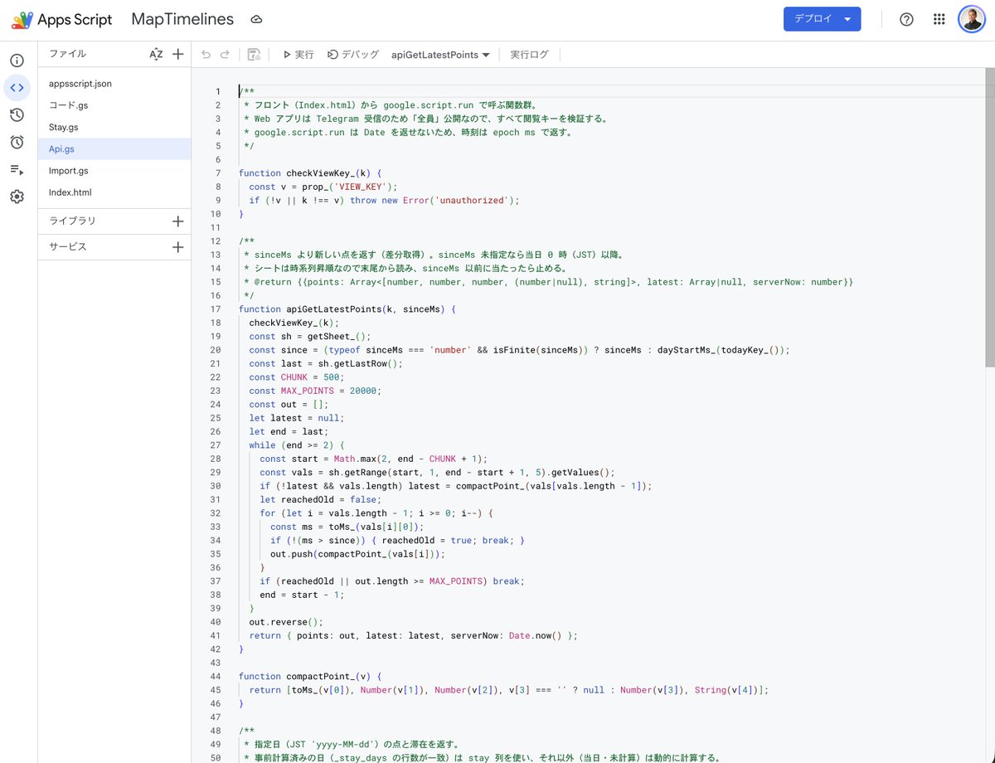Run the selected function (実行)
This screenshot has width=995, height=763.
click(x=298, y=55)
